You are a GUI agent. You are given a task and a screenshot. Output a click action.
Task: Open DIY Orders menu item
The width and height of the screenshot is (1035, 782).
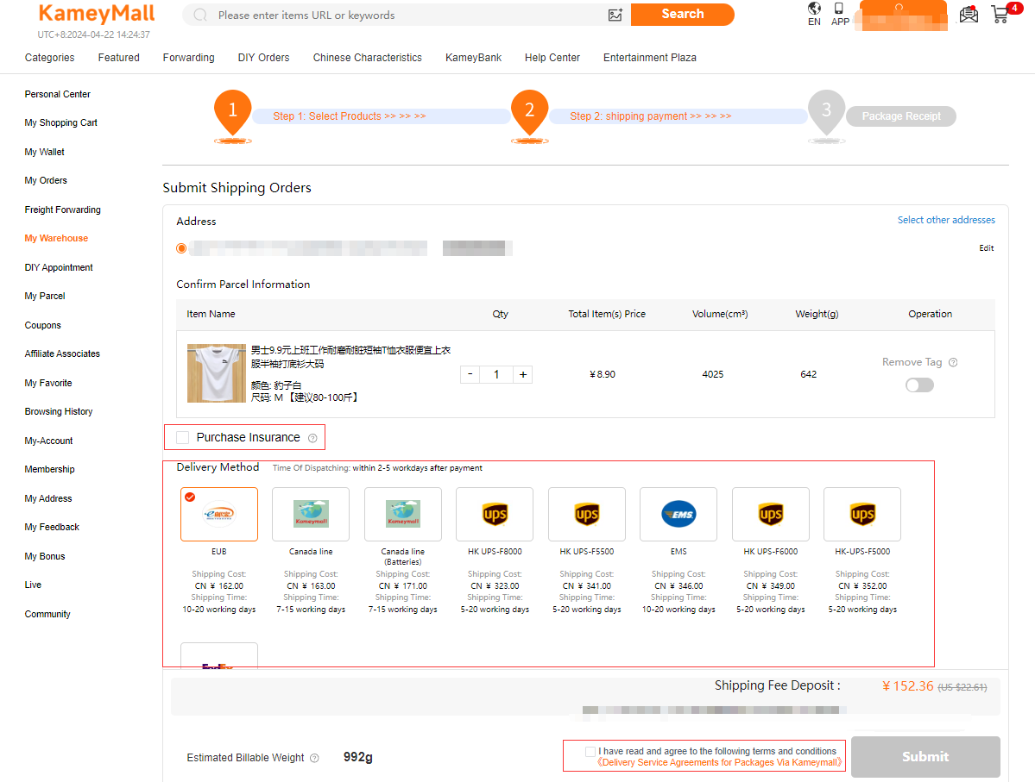click(x=264, y=58)
